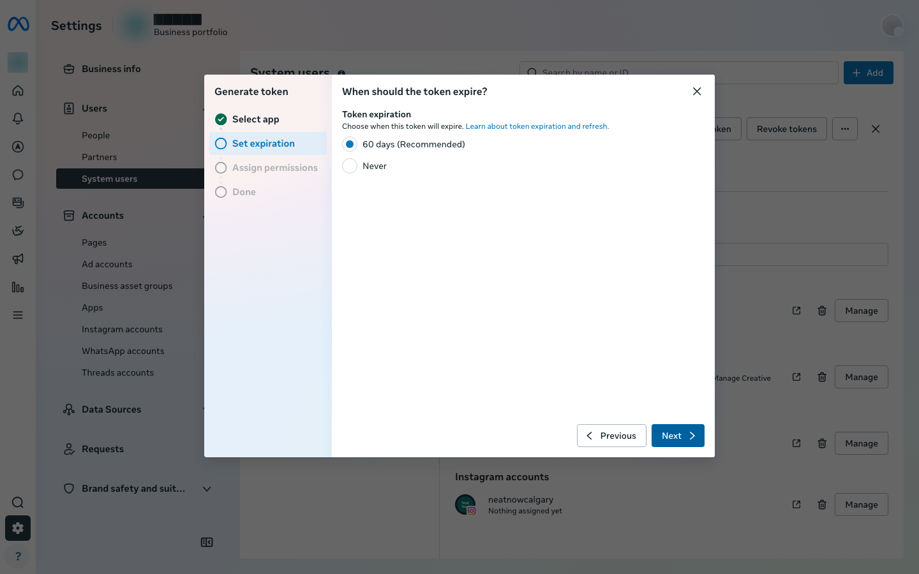The image size is (919, 574).
Task: Open the bar chart analytics icon
Action: [x=18, y=287]
